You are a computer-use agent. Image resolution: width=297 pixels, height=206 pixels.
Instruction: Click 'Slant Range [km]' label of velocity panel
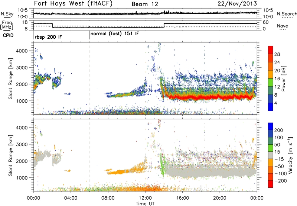tap(10, 155)
